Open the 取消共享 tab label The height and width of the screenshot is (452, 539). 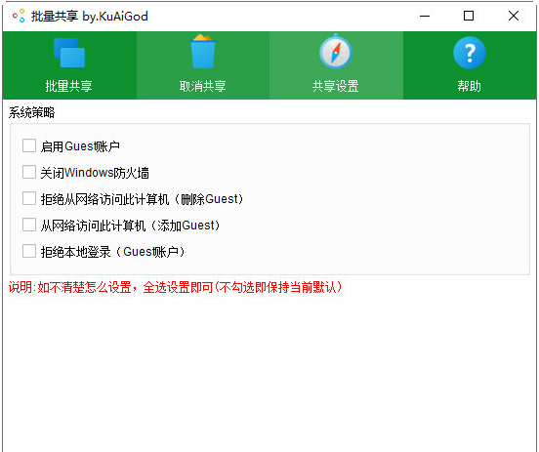coord(203,86)
